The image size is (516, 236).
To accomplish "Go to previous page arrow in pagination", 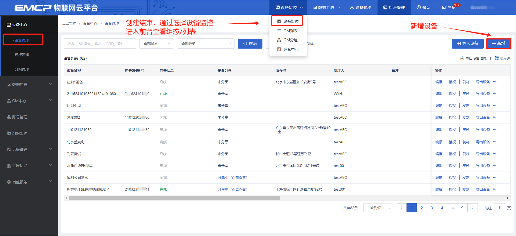I will pyautogui.click(x=401, y=208).
